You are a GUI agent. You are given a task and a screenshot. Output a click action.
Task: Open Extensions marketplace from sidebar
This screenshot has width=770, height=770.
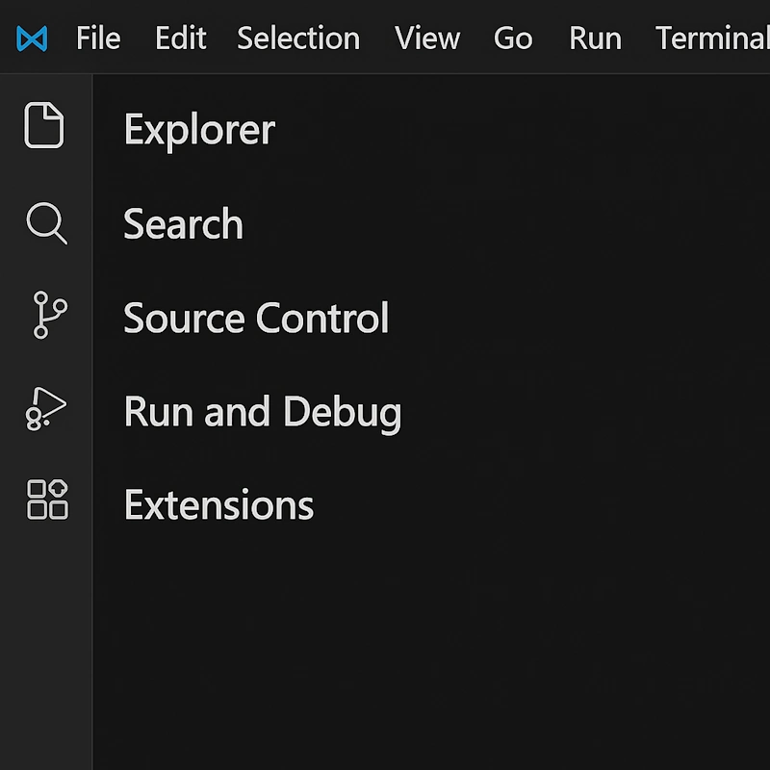(45, 500)
